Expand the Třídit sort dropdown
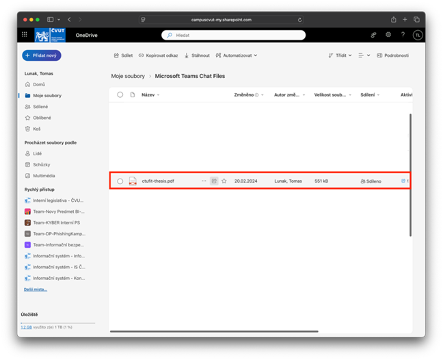Viewport: 443px width, 360px height. click(x=340, y=55)
